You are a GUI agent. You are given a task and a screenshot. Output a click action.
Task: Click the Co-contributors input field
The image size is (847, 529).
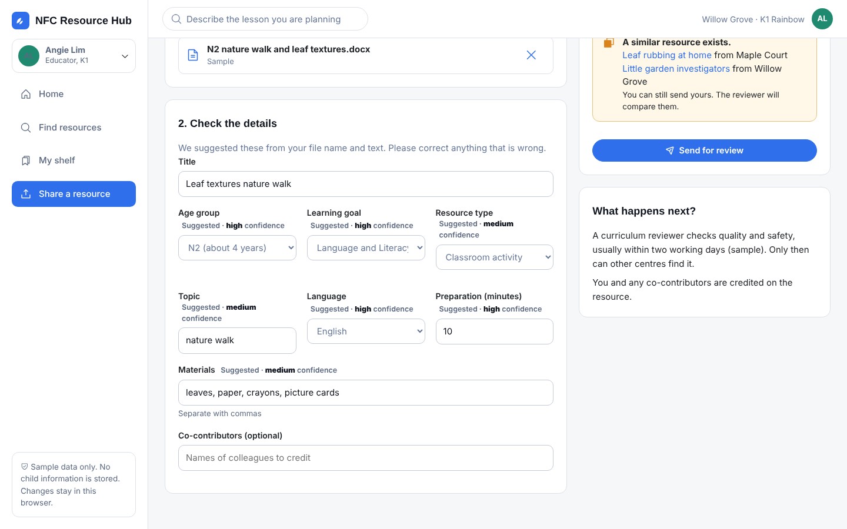(x=366, y=458)
